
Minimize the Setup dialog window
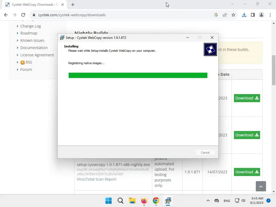point(188,37)
